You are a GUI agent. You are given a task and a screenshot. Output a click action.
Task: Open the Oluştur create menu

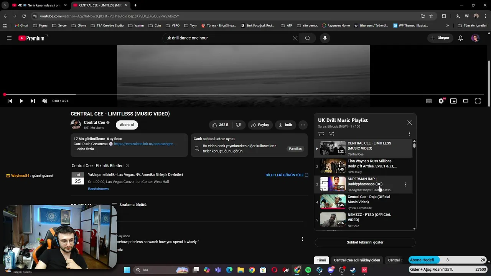440,38
